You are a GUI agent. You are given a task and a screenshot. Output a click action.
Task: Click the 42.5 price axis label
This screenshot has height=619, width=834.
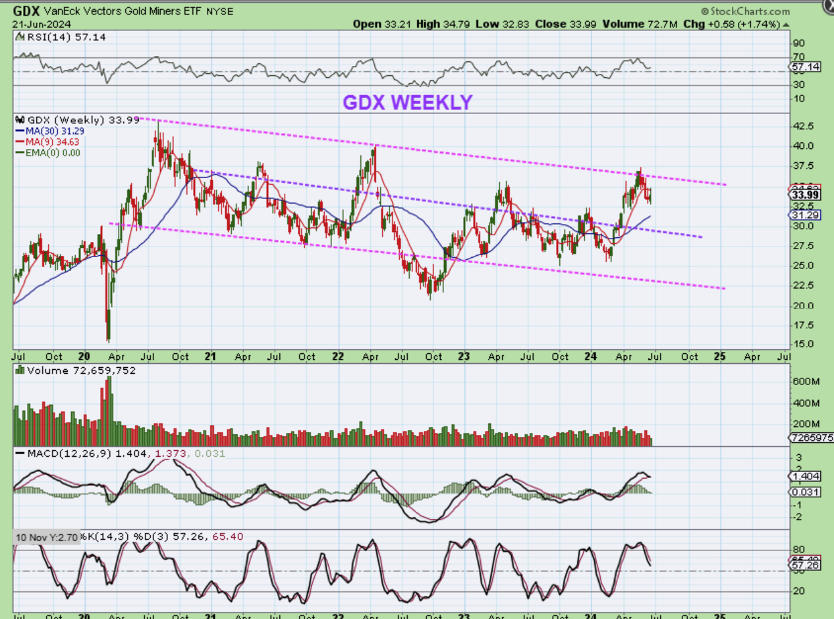pos(804,127)
